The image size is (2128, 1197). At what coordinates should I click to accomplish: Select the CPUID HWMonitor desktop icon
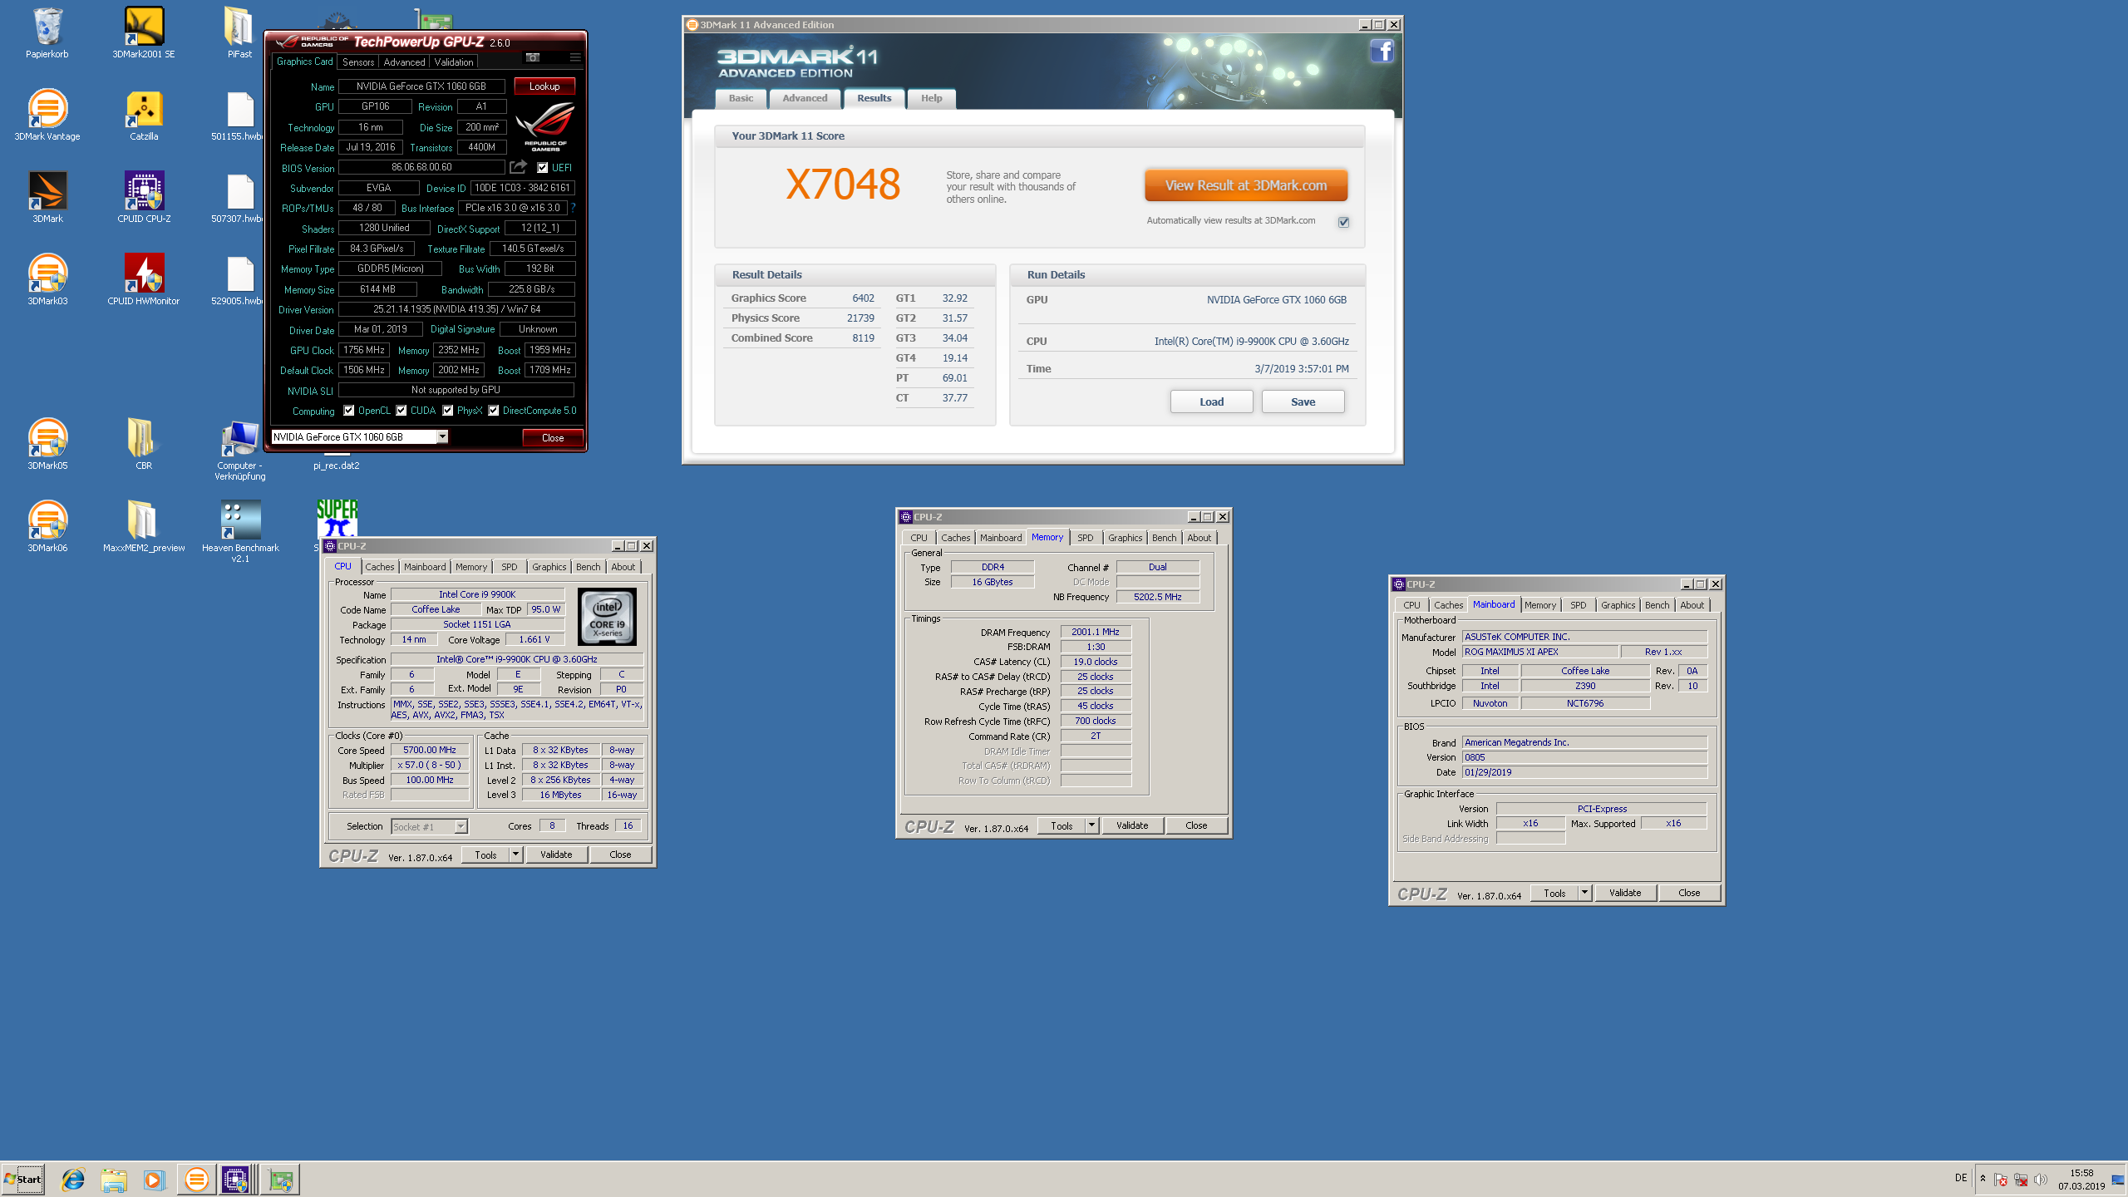click(x=144, y=279)
